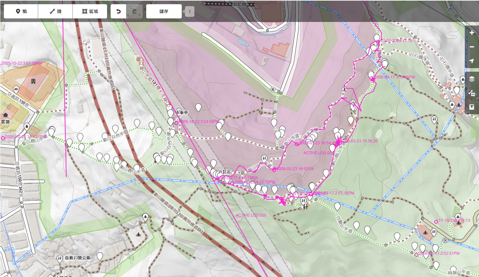
Task: Click the 六巨石 label
Action: (x=224, y=172)
